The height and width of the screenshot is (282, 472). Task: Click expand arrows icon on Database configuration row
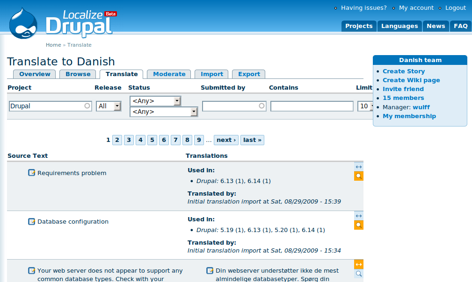(358, 216)
